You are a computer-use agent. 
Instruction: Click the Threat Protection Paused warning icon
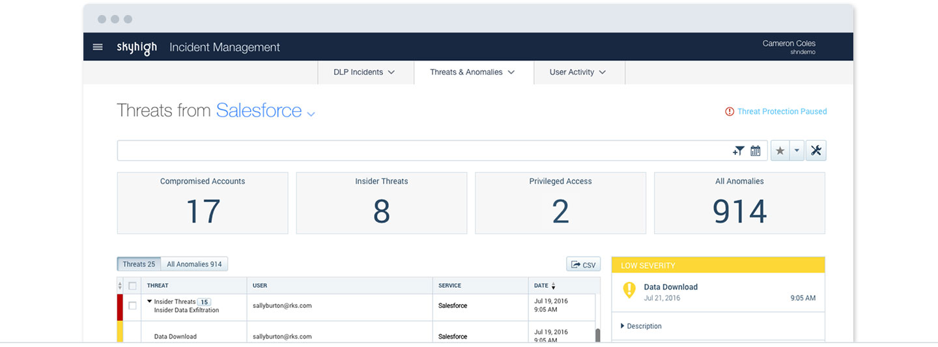click(730, 111)
